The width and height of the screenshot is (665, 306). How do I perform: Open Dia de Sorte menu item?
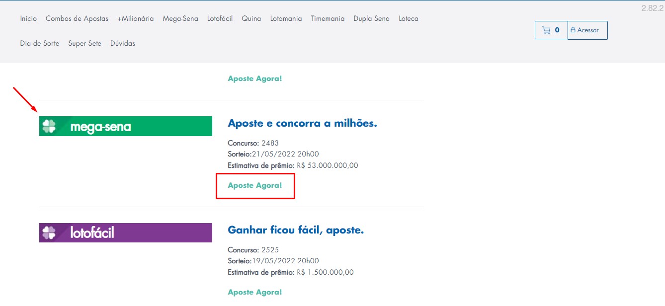click(40, 43)
